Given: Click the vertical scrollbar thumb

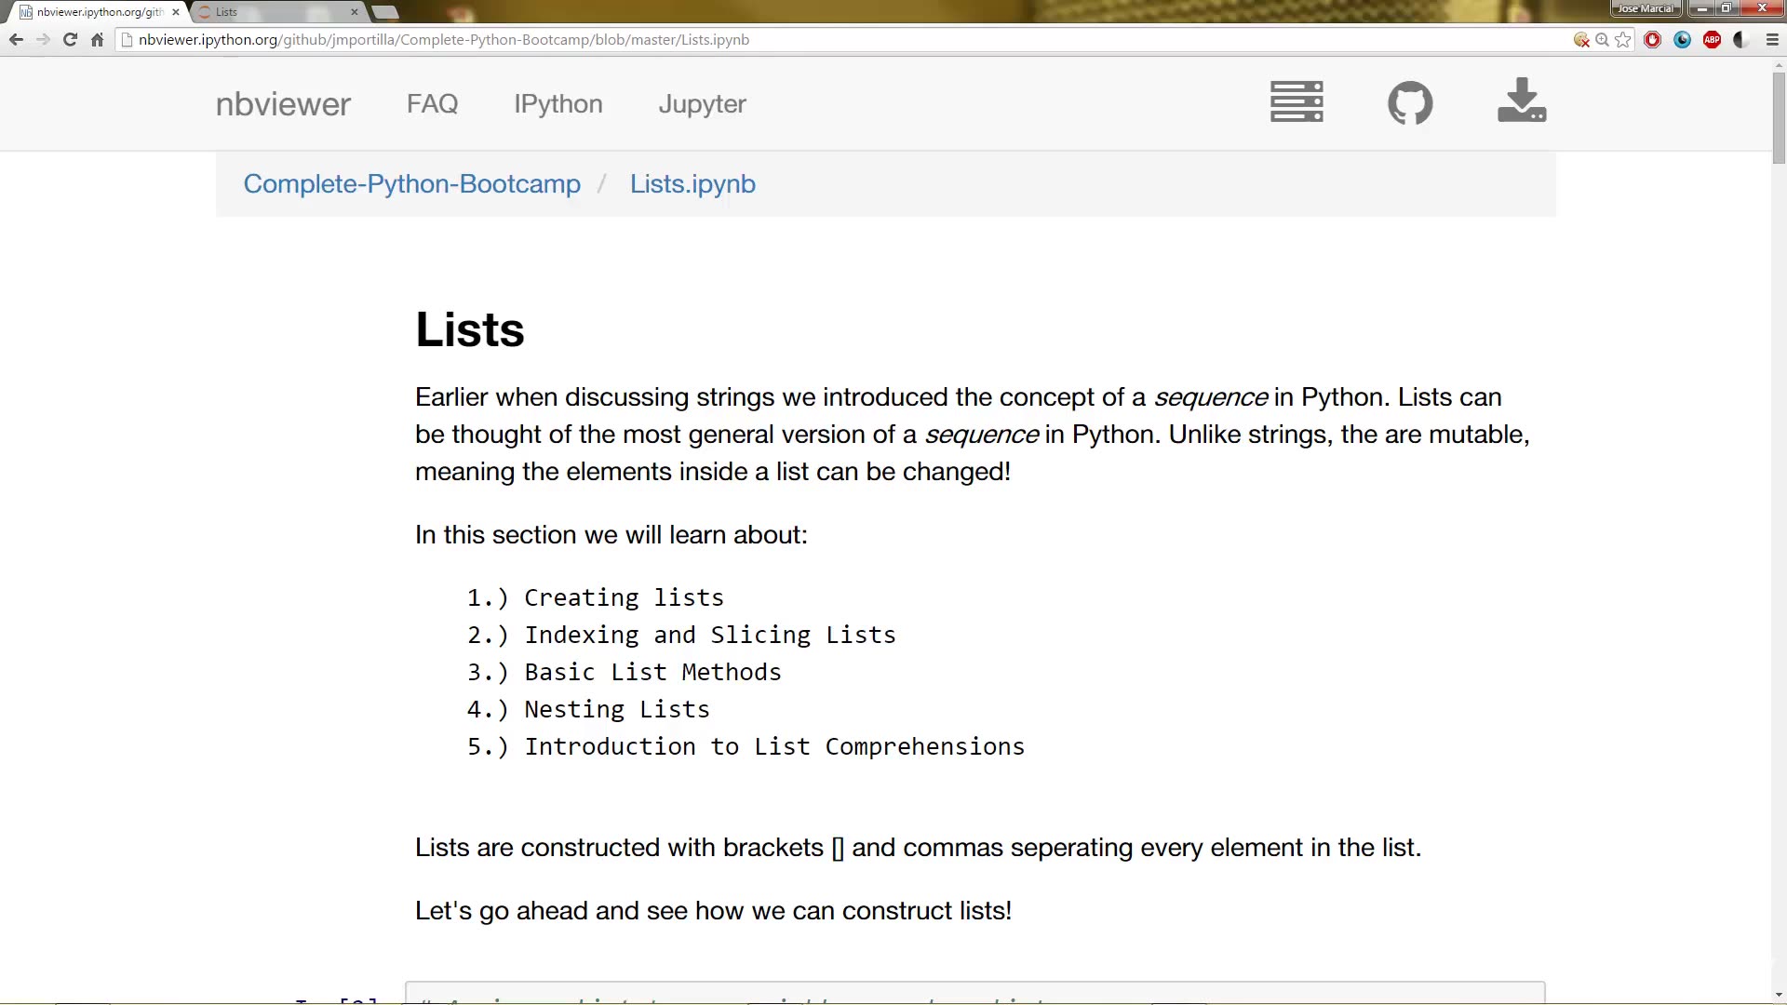Looking at the screenshot, I should (x=1779, y=118).
